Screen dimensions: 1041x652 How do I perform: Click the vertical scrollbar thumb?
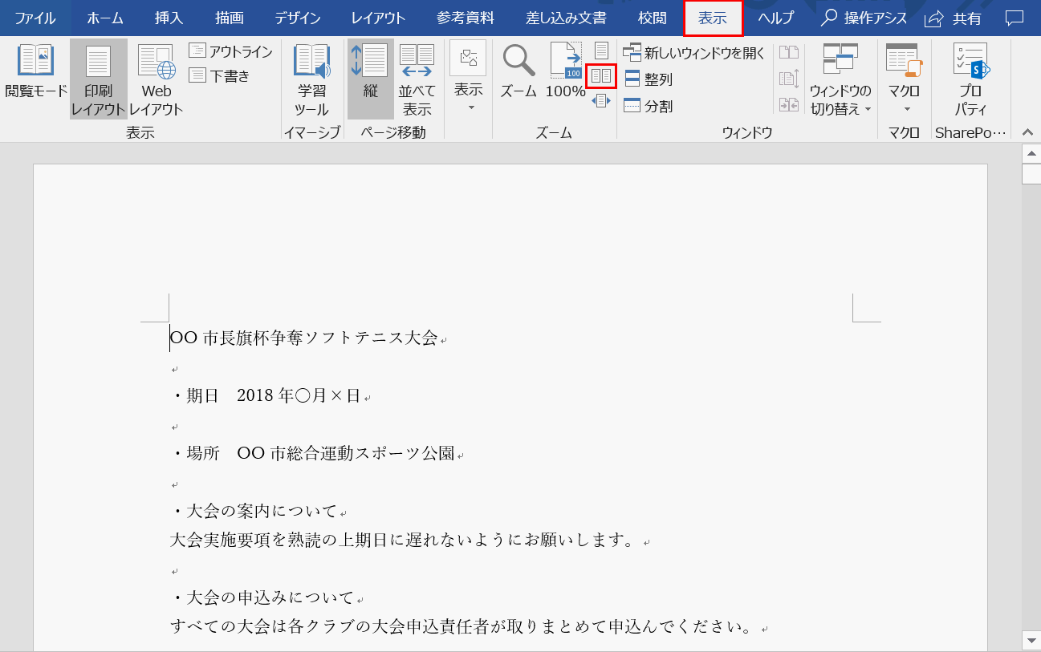tap(1031, 173)
